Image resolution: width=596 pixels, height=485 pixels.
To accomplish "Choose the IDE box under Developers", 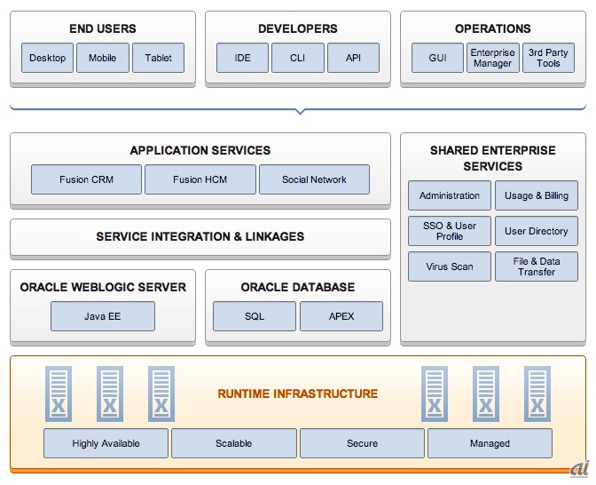I will [243, 59].
